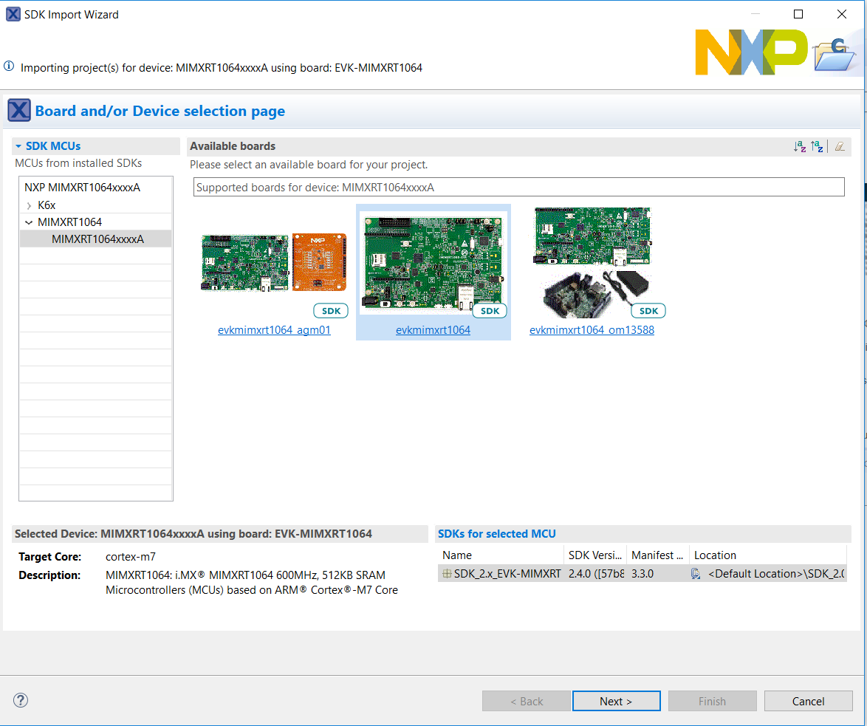Click the SDK badge on evkmimxrt1064_agm01
Screen dimensions: 867x726
(x=330, y=311)
